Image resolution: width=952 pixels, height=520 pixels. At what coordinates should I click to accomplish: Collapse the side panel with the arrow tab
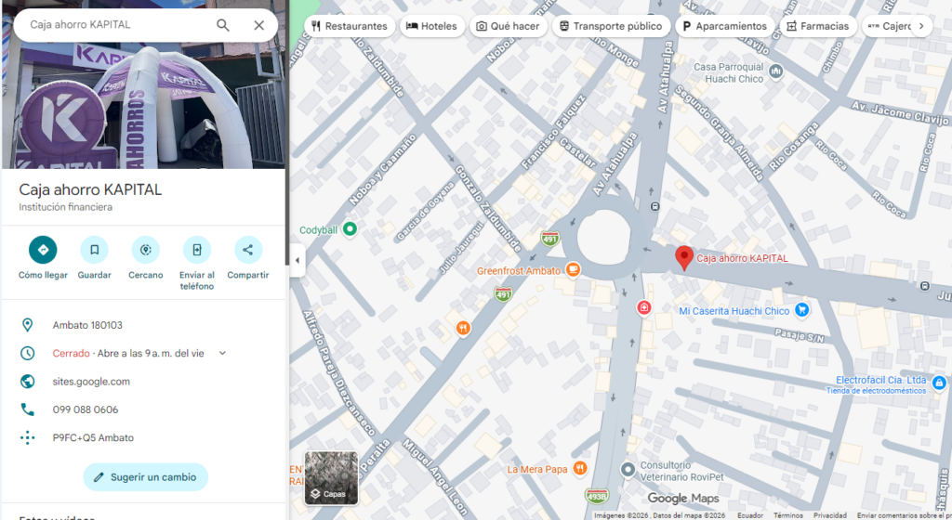(297, 261)
